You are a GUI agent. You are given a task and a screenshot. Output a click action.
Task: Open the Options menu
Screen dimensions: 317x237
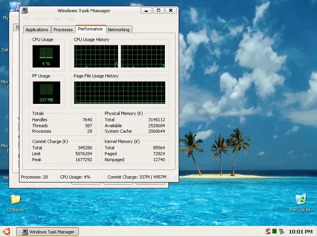click(41, 19)
